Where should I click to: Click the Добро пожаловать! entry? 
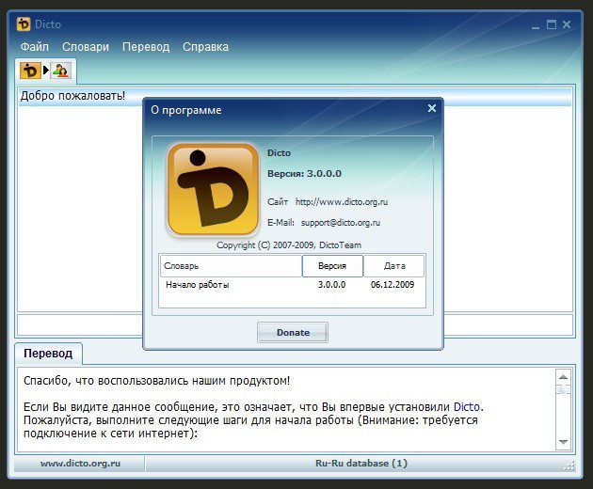coord(295,96)
